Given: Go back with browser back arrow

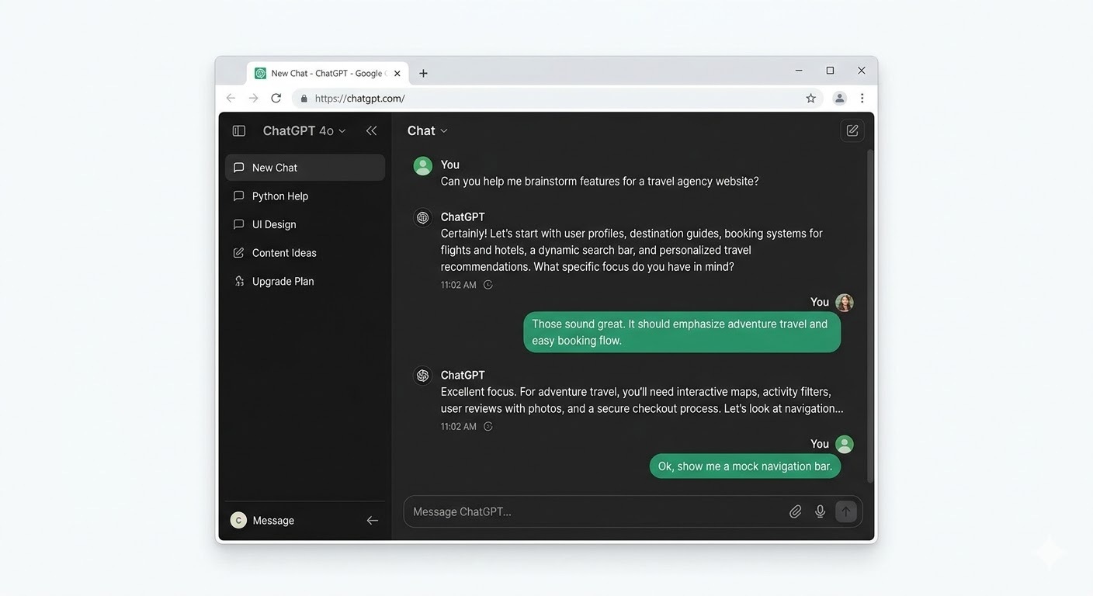Looking at the screenshot, I should pyautogui.click(x=231, y=99).
